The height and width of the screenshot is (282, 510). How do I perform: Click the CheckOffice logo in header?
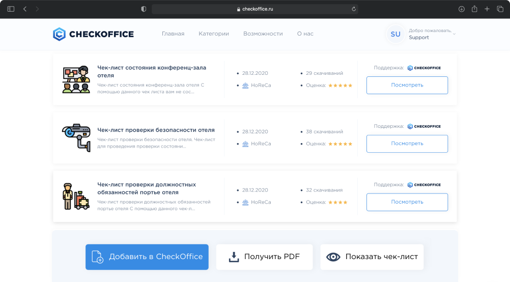click(93, 34)
